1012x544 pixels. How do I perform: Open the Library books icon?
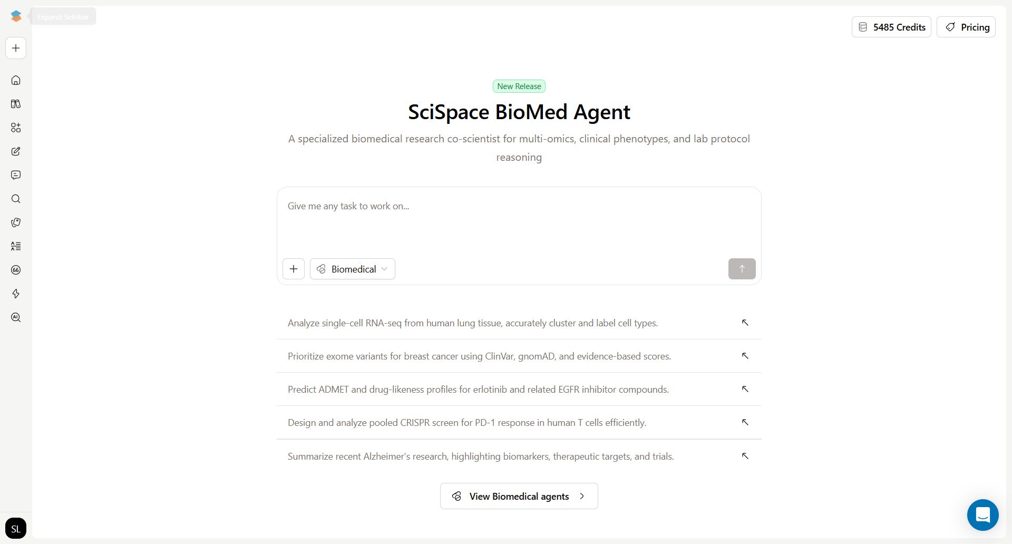16,104
